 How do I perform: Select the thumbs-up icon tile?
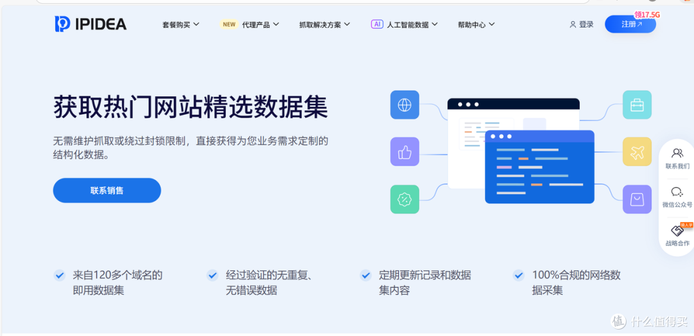405,152
